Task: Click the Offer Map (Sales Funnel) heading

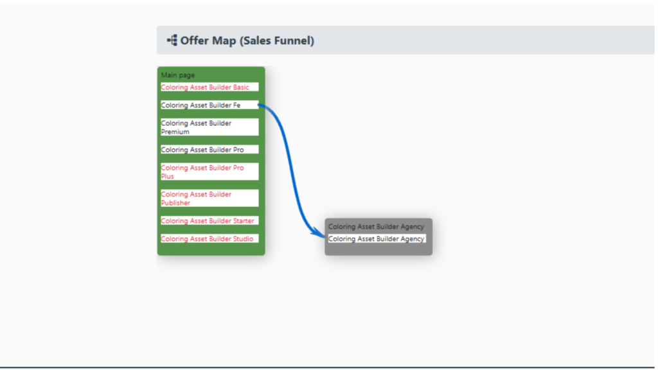Action: pos(247,40)
